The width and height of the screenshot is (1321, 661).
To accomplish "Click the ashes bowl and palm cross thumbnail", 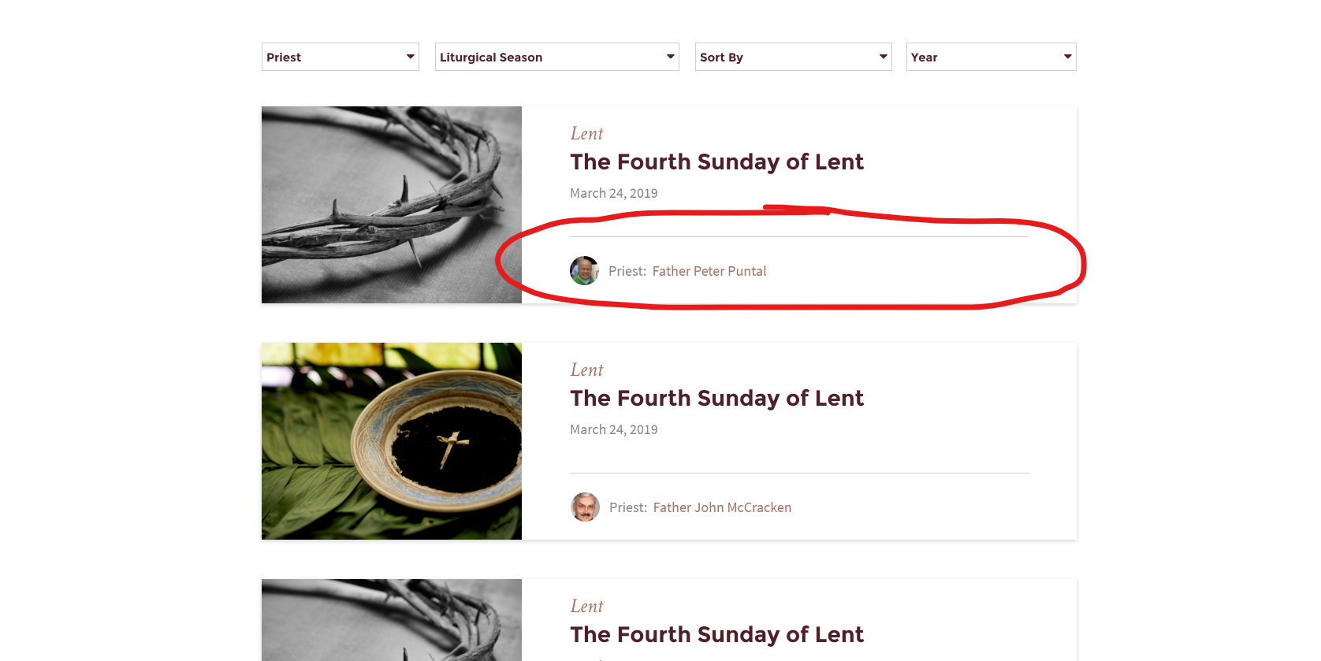I will coord(391,441).
